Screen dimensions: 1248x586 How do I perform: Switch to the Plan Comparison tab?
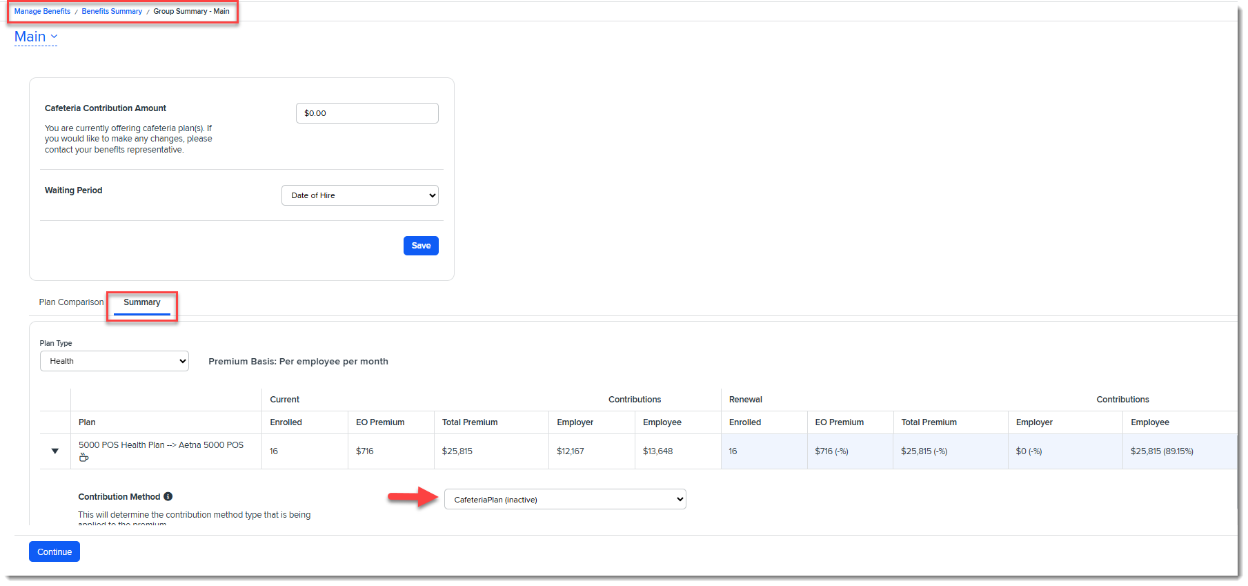[71, 302]
